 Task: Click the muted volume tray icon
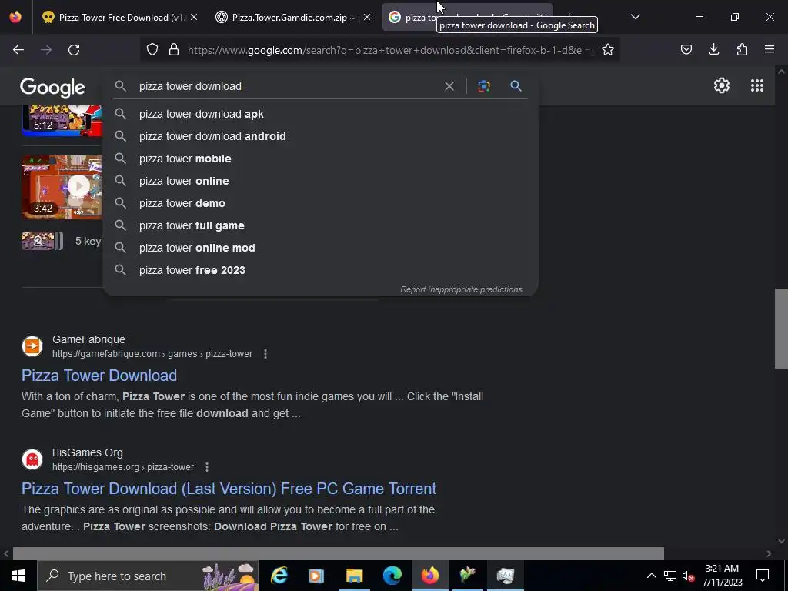coord(688,576)
